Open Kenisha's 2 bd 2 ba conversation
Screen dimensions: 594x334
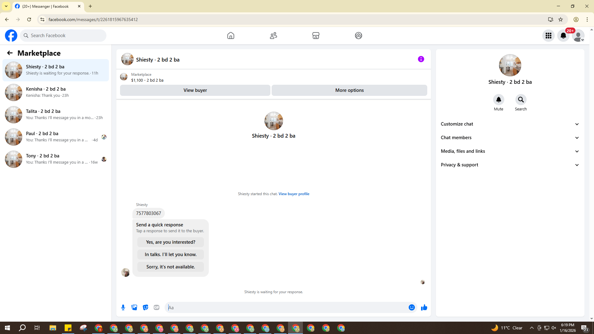coord(56,92)
